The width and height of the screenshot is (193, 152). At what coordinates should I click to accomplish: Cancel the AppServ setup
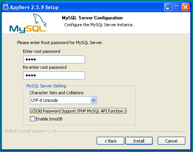171,141
